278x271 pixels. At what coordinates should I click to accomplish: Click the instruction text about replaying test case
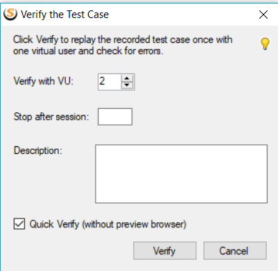coord(123,45)
